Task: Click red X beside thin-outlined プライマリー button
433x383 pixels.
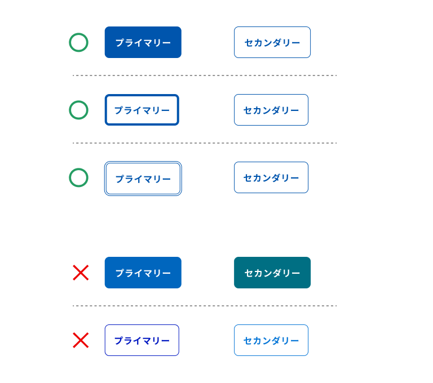Action: 81,340
